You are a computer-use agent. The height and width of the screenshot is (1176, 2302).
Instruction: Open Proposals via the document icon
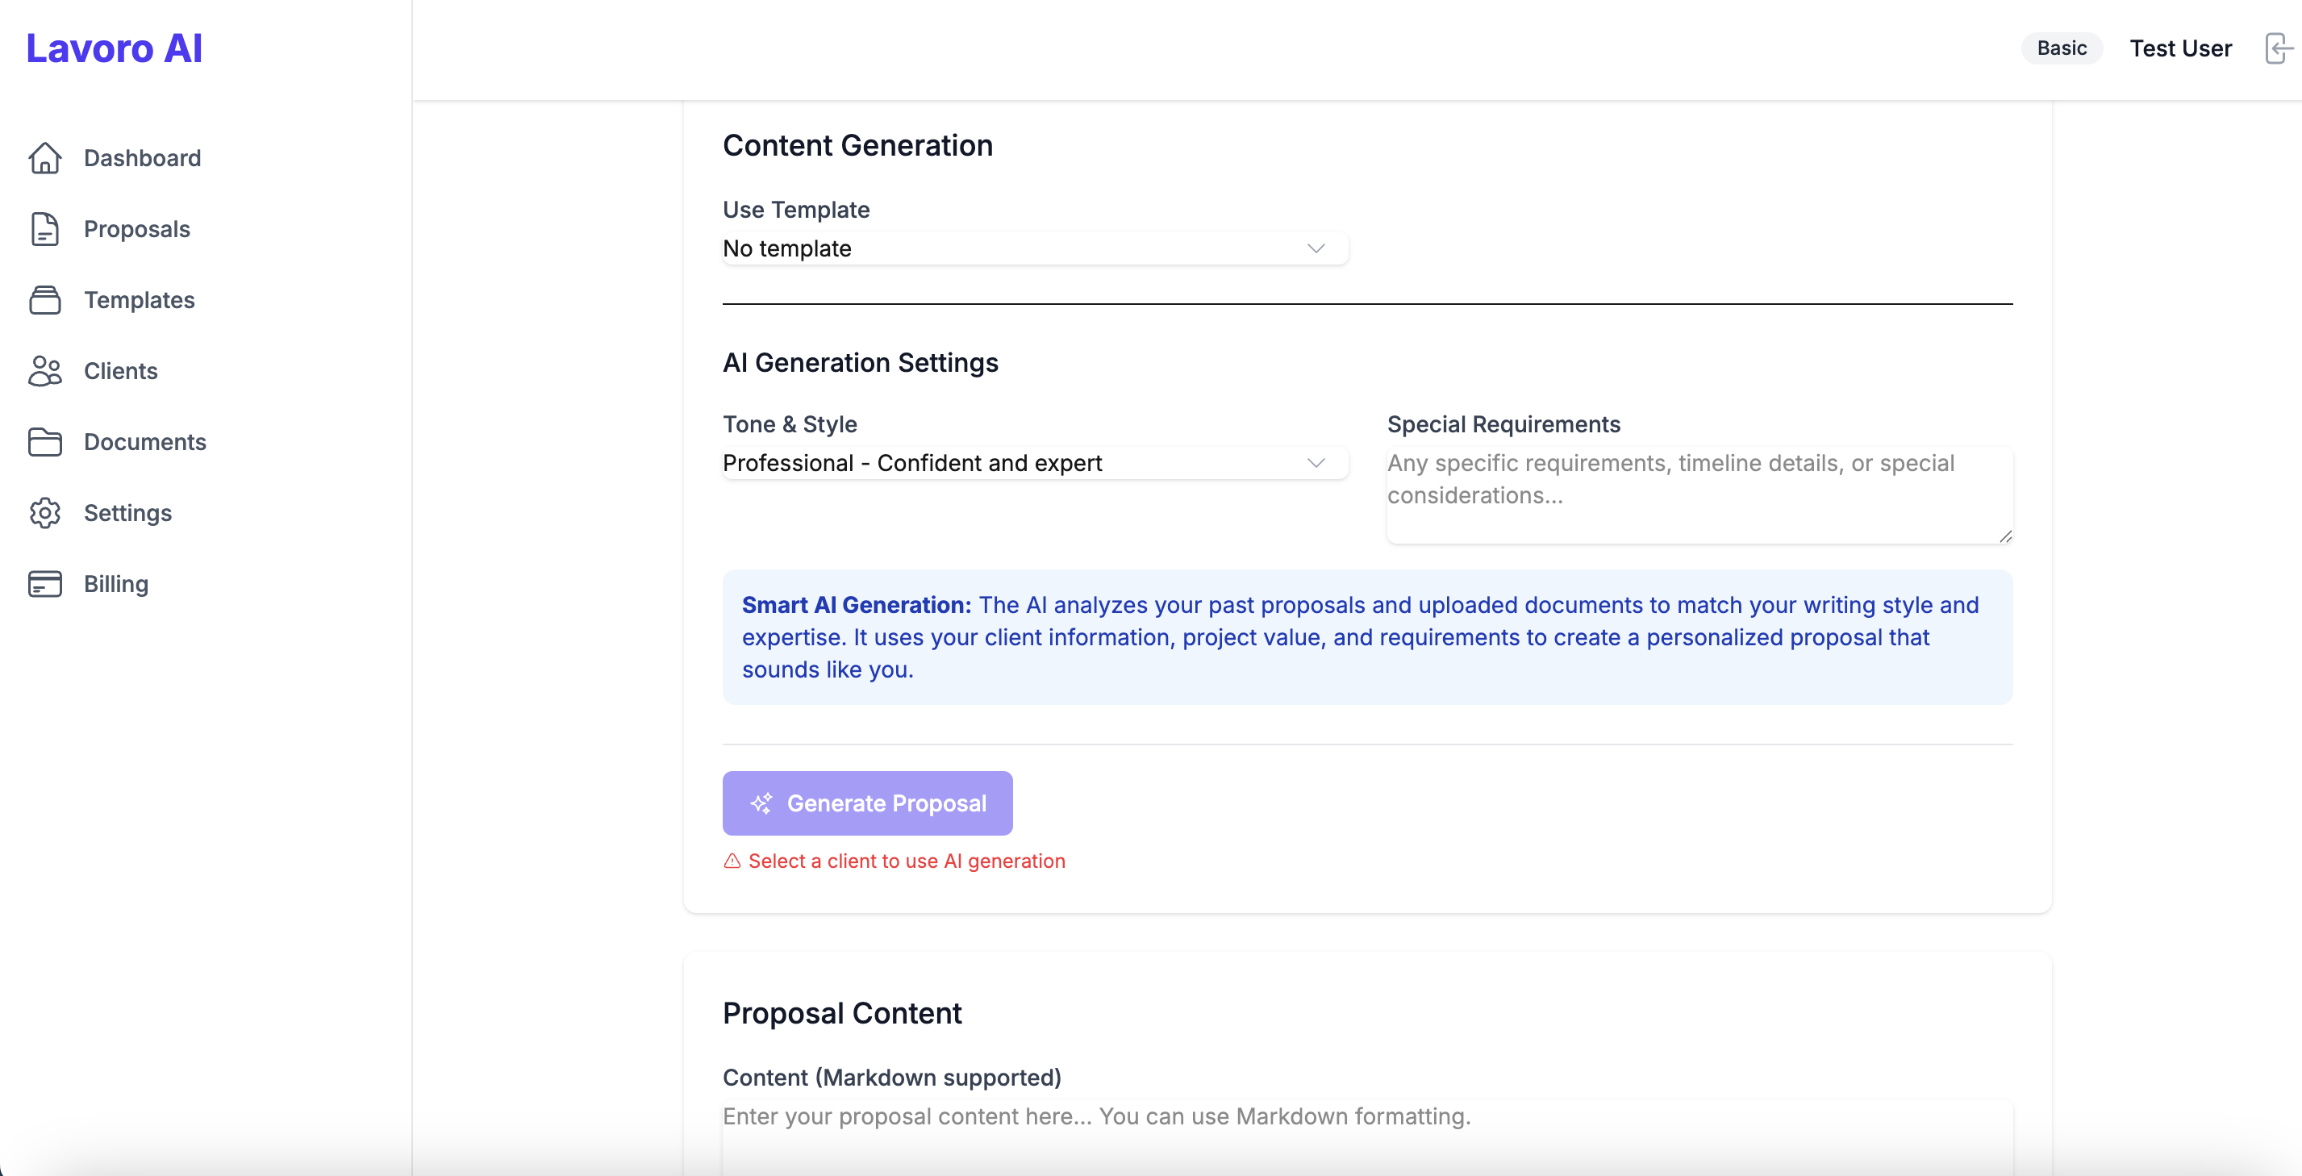pos(46,229)
